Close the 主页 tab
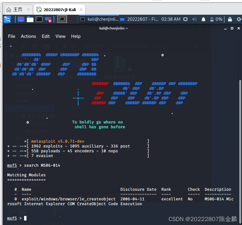242x225 pixels. point(28,10)
